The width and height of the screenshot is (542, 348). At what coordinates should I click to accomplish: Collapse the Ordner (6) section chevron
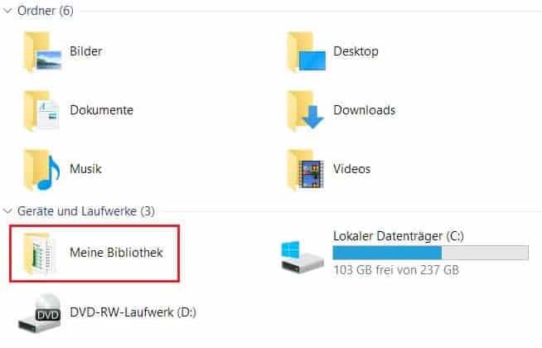point(7,11)
